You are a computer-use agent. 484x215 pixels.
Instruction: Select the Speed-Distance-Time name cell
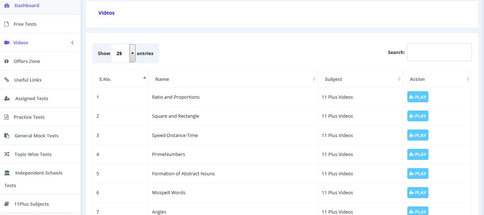pyautogui.click(x=233, y=135)
